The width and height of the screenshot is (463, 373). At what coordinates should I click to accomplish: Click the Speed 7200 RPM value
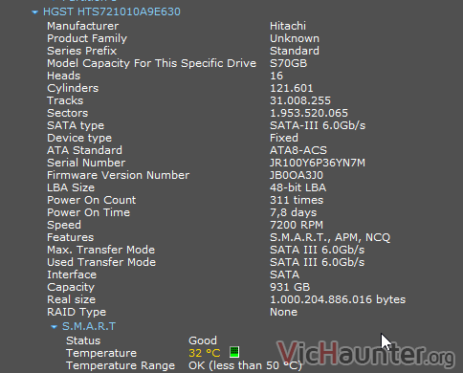tap(297, 225)
